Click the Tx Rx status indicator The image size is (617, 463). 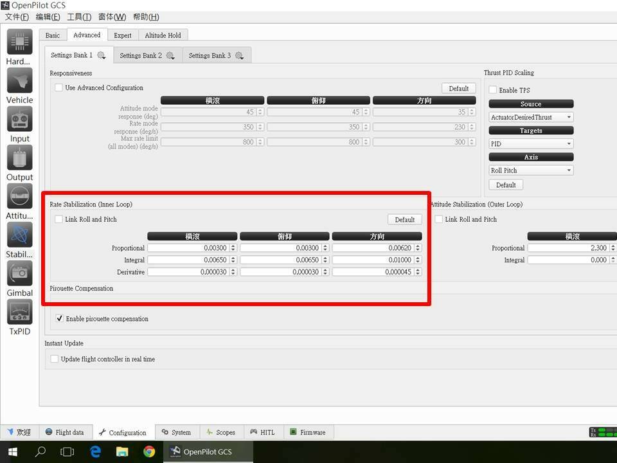pos(602,432)
